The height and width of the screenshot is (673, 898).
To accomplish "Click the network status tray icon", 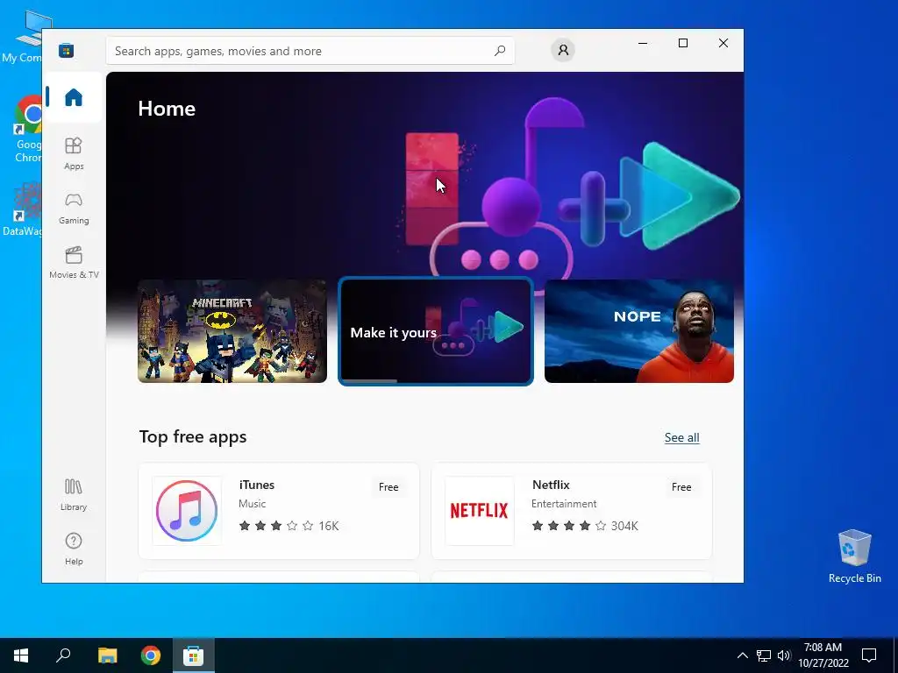I will coord(764,655).
